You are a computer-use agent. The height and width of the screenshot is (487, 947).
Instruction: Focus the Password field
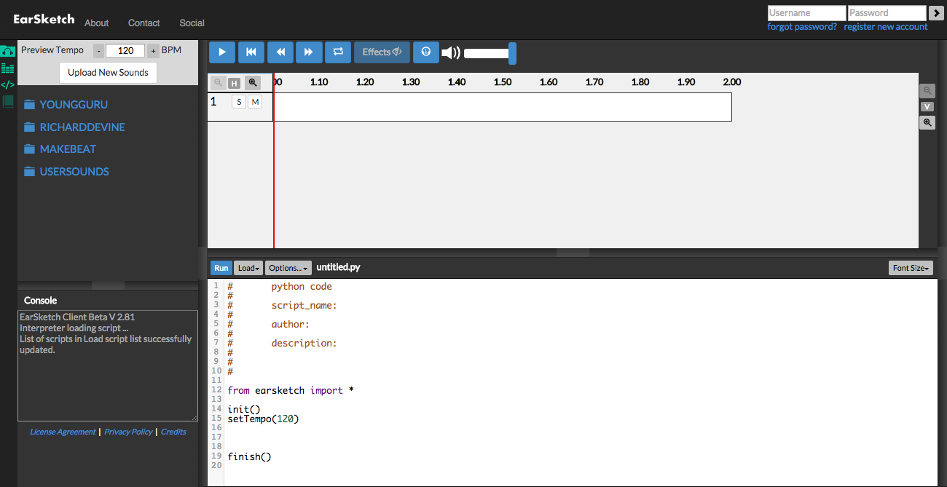[887, 13]
